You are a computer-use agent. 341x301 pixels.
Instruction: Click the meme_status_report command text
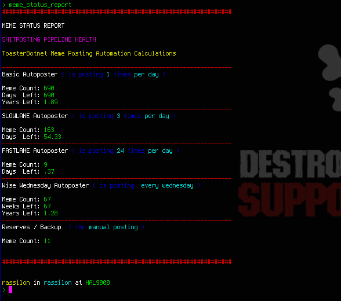[x=40, y=5]
